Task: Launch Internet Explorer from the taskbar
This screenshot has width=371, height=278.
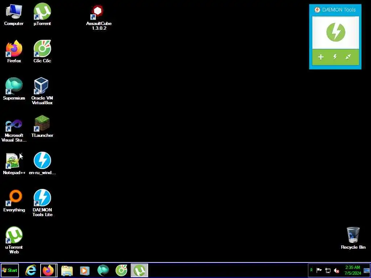Action: 31,270
